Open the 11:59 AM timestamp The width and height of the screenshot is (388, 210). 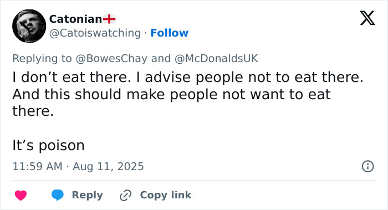37,166
